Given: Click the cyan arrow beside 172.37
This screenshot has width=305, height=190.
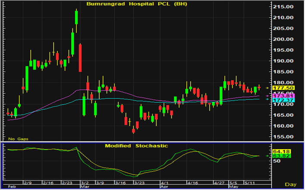Looking at the screenshot, I should (267, 99).
